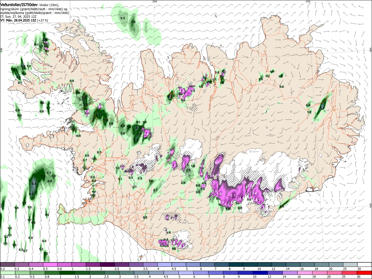Click the 4.4 precipitation value offshore southwest
This screenshot has width=372, height=279.
click(34, 184)
